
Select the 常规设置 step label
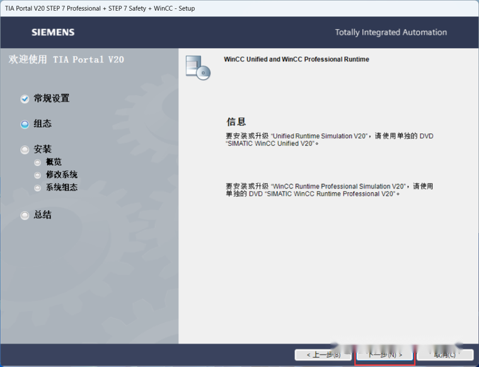tap(52, 98)
